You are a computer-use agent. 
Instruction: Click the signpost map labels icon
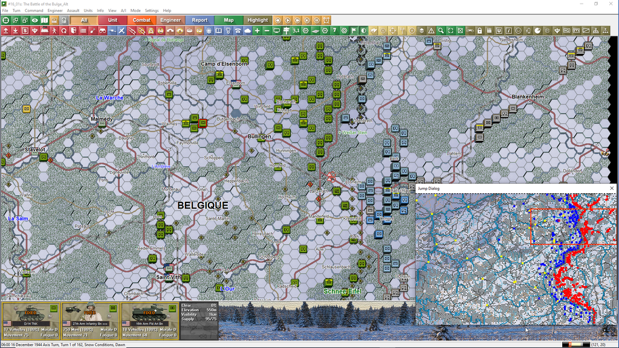(x=286, y=30)
